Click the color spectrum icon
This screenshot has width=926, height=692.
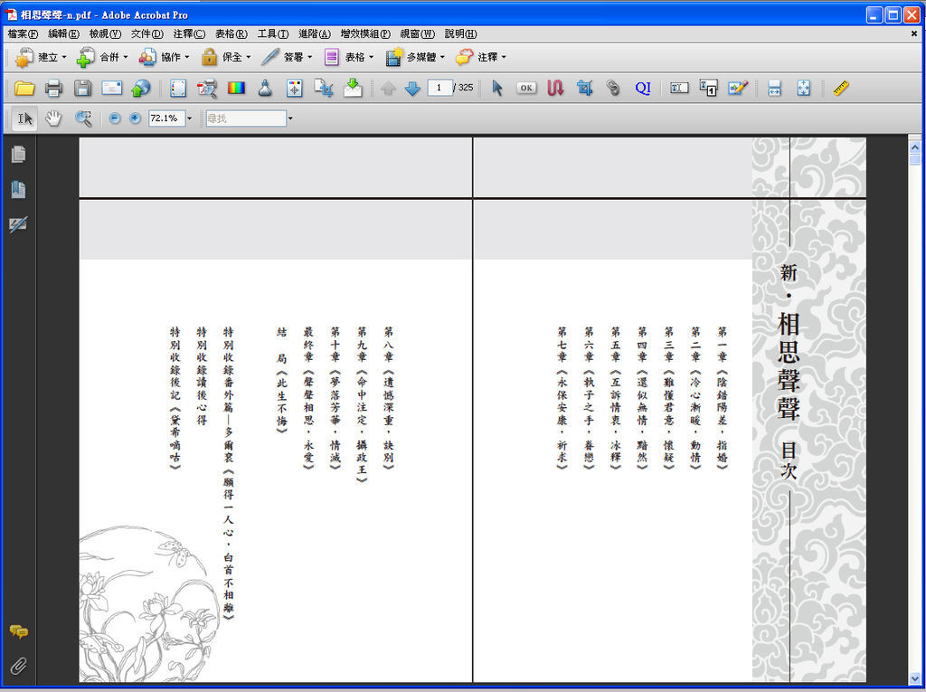pyautogui.click(x=236, y=89)
